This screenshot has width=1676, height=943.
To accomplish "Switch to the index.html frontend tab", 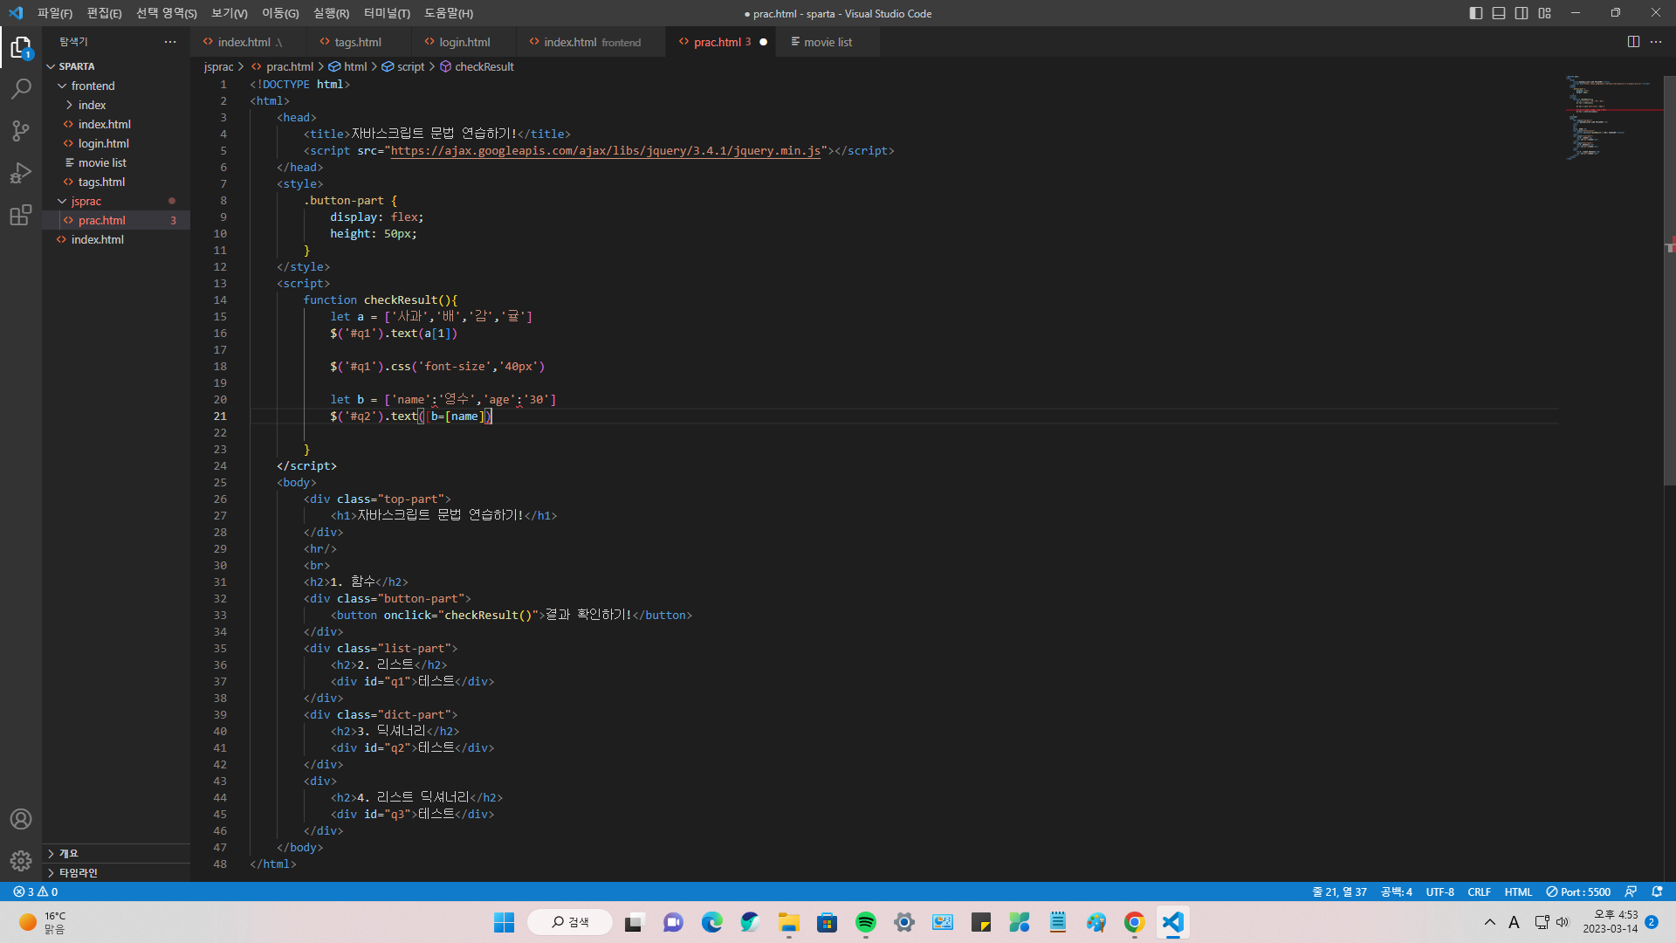I will click(592, 42).
